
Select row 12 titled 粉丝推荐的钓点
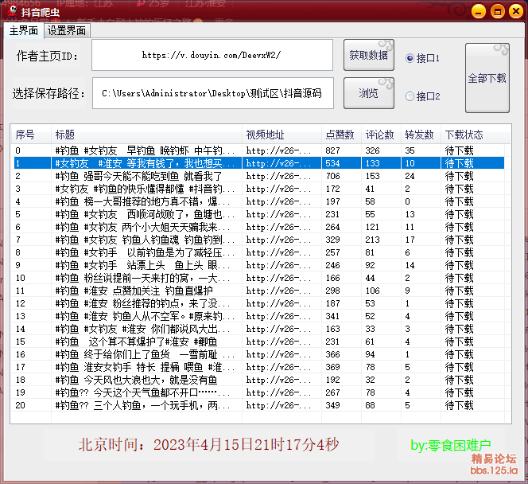(259, 303)
